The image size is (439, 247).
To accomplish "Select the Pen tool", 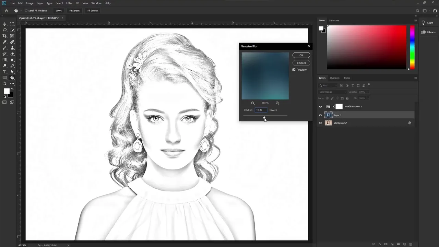I will tap(12, 66).
